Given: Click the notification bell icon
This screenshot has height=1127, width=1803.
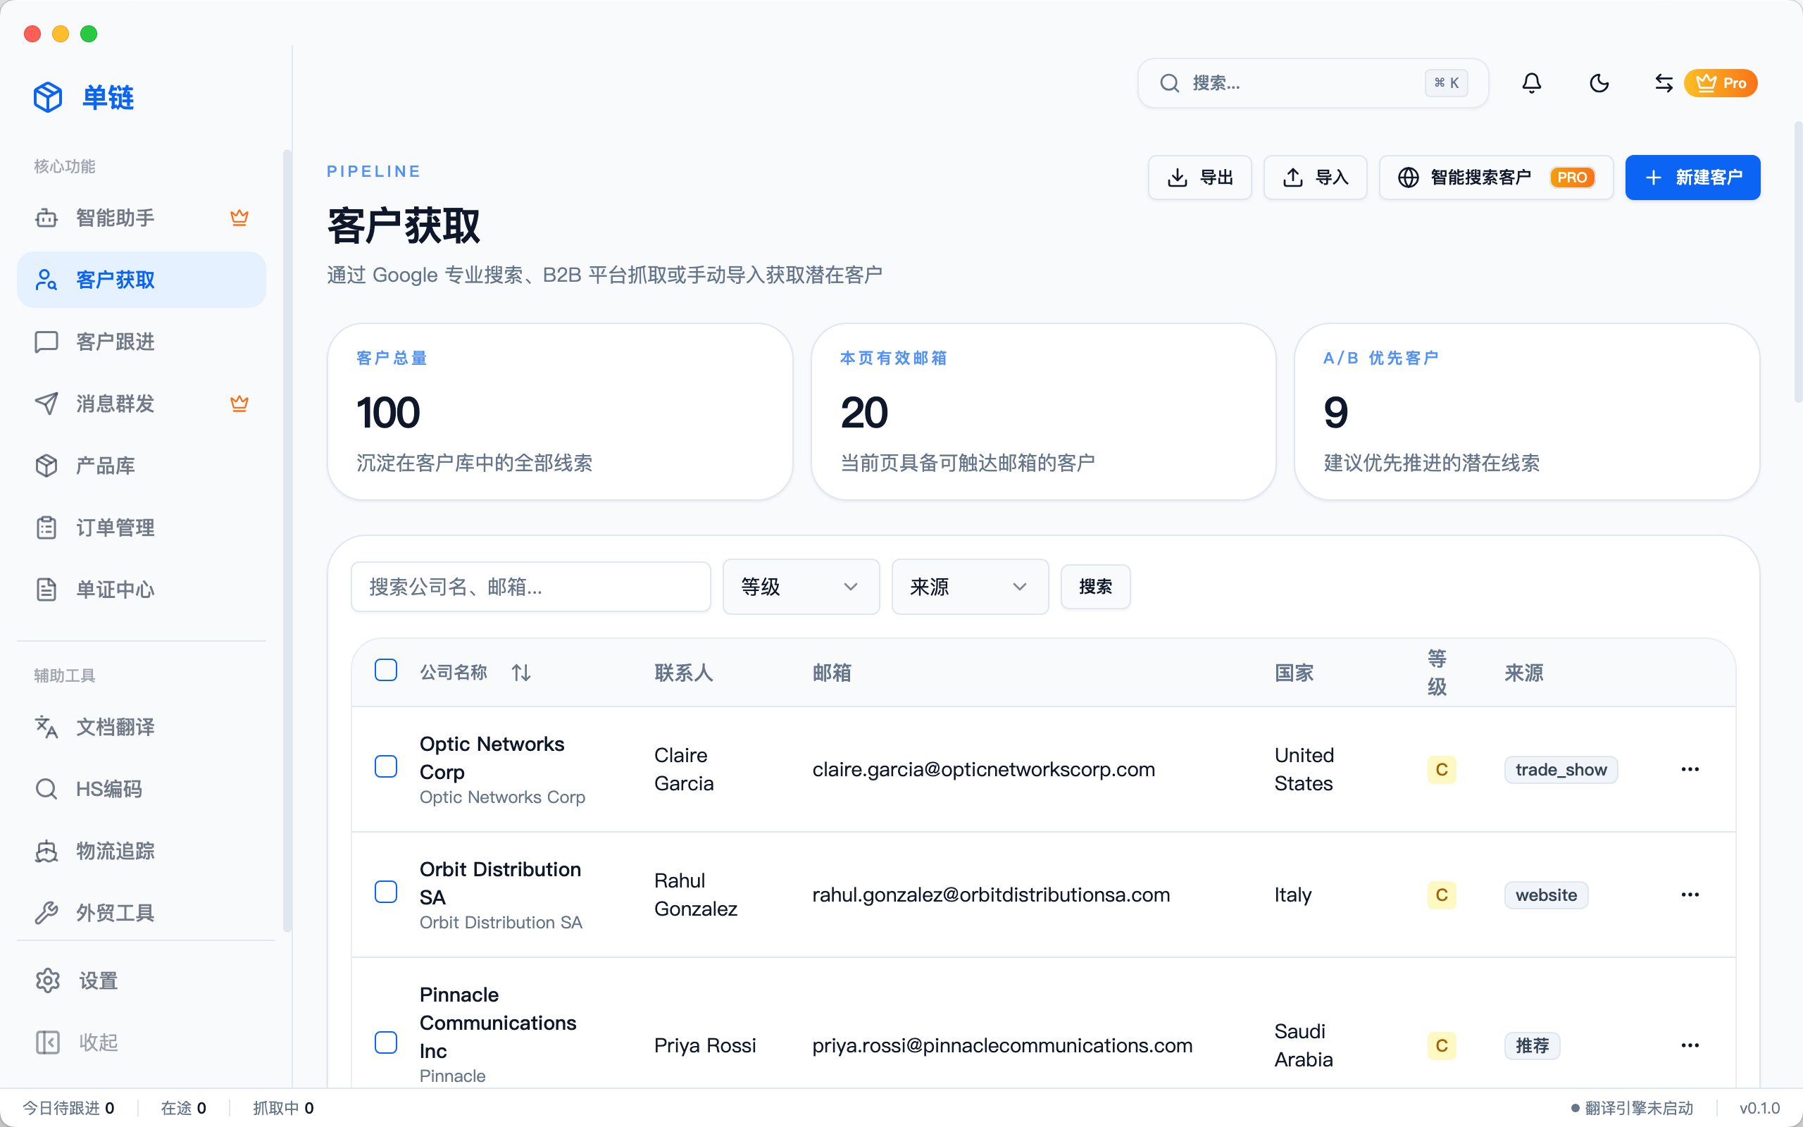Looking at the screenshot, I should (1531, 82).
